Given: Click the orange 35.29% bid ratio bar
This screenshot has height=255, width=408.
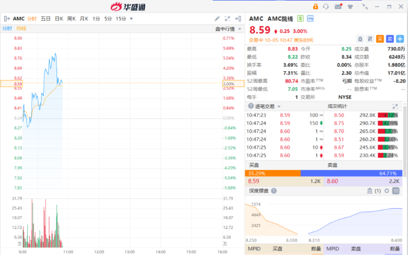Looking at the screenshot, I should pyautogui.click(x=273, y=173).
